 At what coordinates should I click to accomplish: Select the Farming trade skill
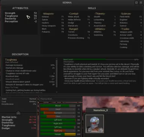click(131, 44)
